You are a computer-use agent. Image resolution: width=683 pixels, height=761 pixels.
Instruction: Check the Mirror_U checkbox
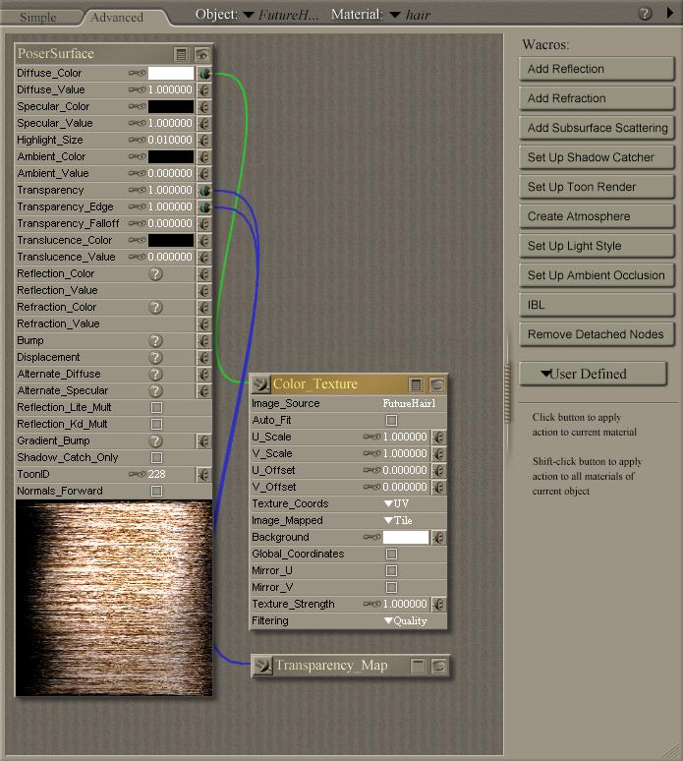(391, 570)
